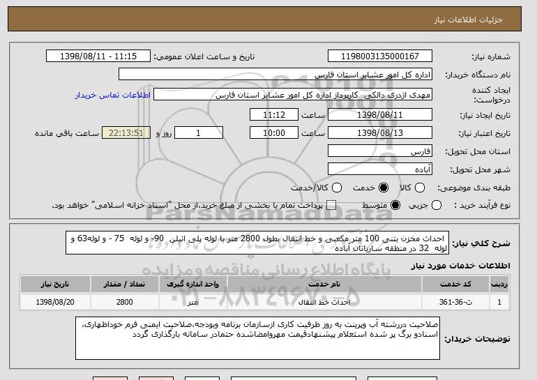This screenshot has width=537, height=380.
Task: Click service name cell احداث خط انتقال
Action: point(324,302)
